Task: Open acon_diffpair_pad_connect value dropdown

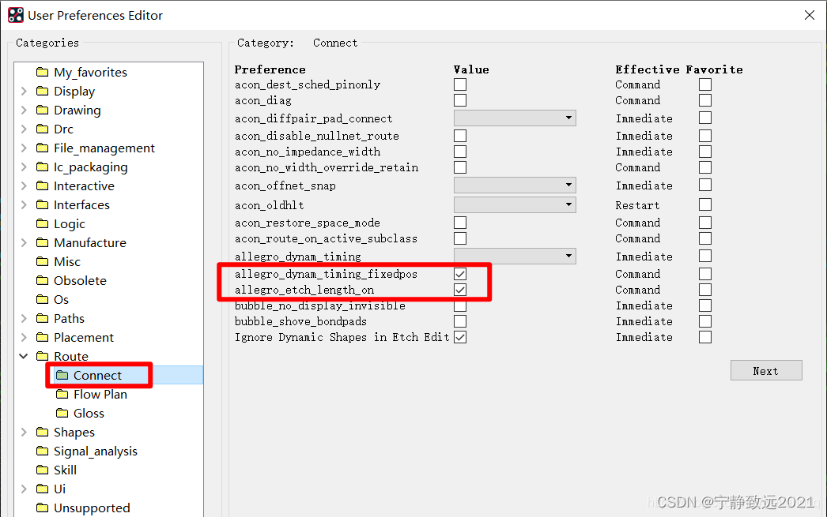Action: point(515,118)
